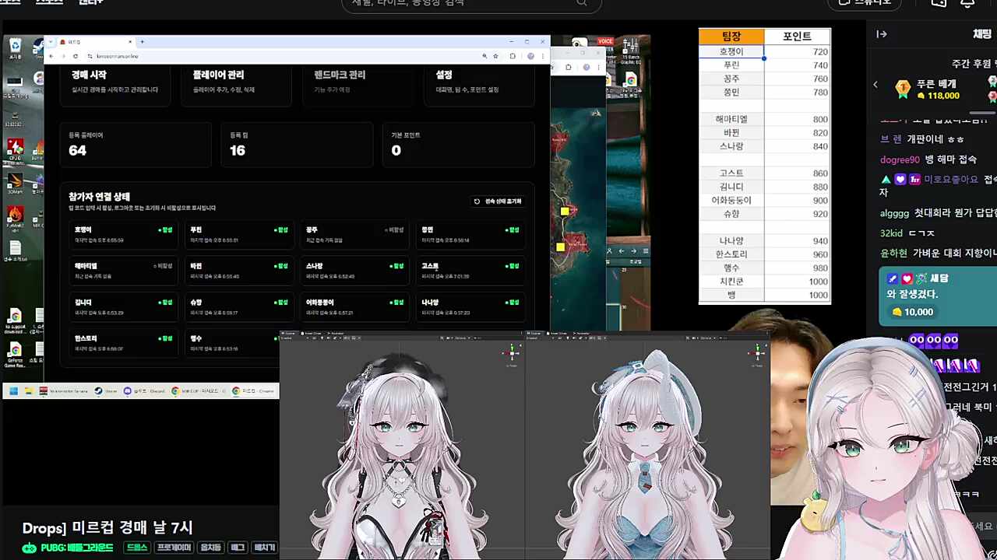Click the search magnifier icon at top
The height and width of the screenshot is (560, 997).
[x=582, y=2]
